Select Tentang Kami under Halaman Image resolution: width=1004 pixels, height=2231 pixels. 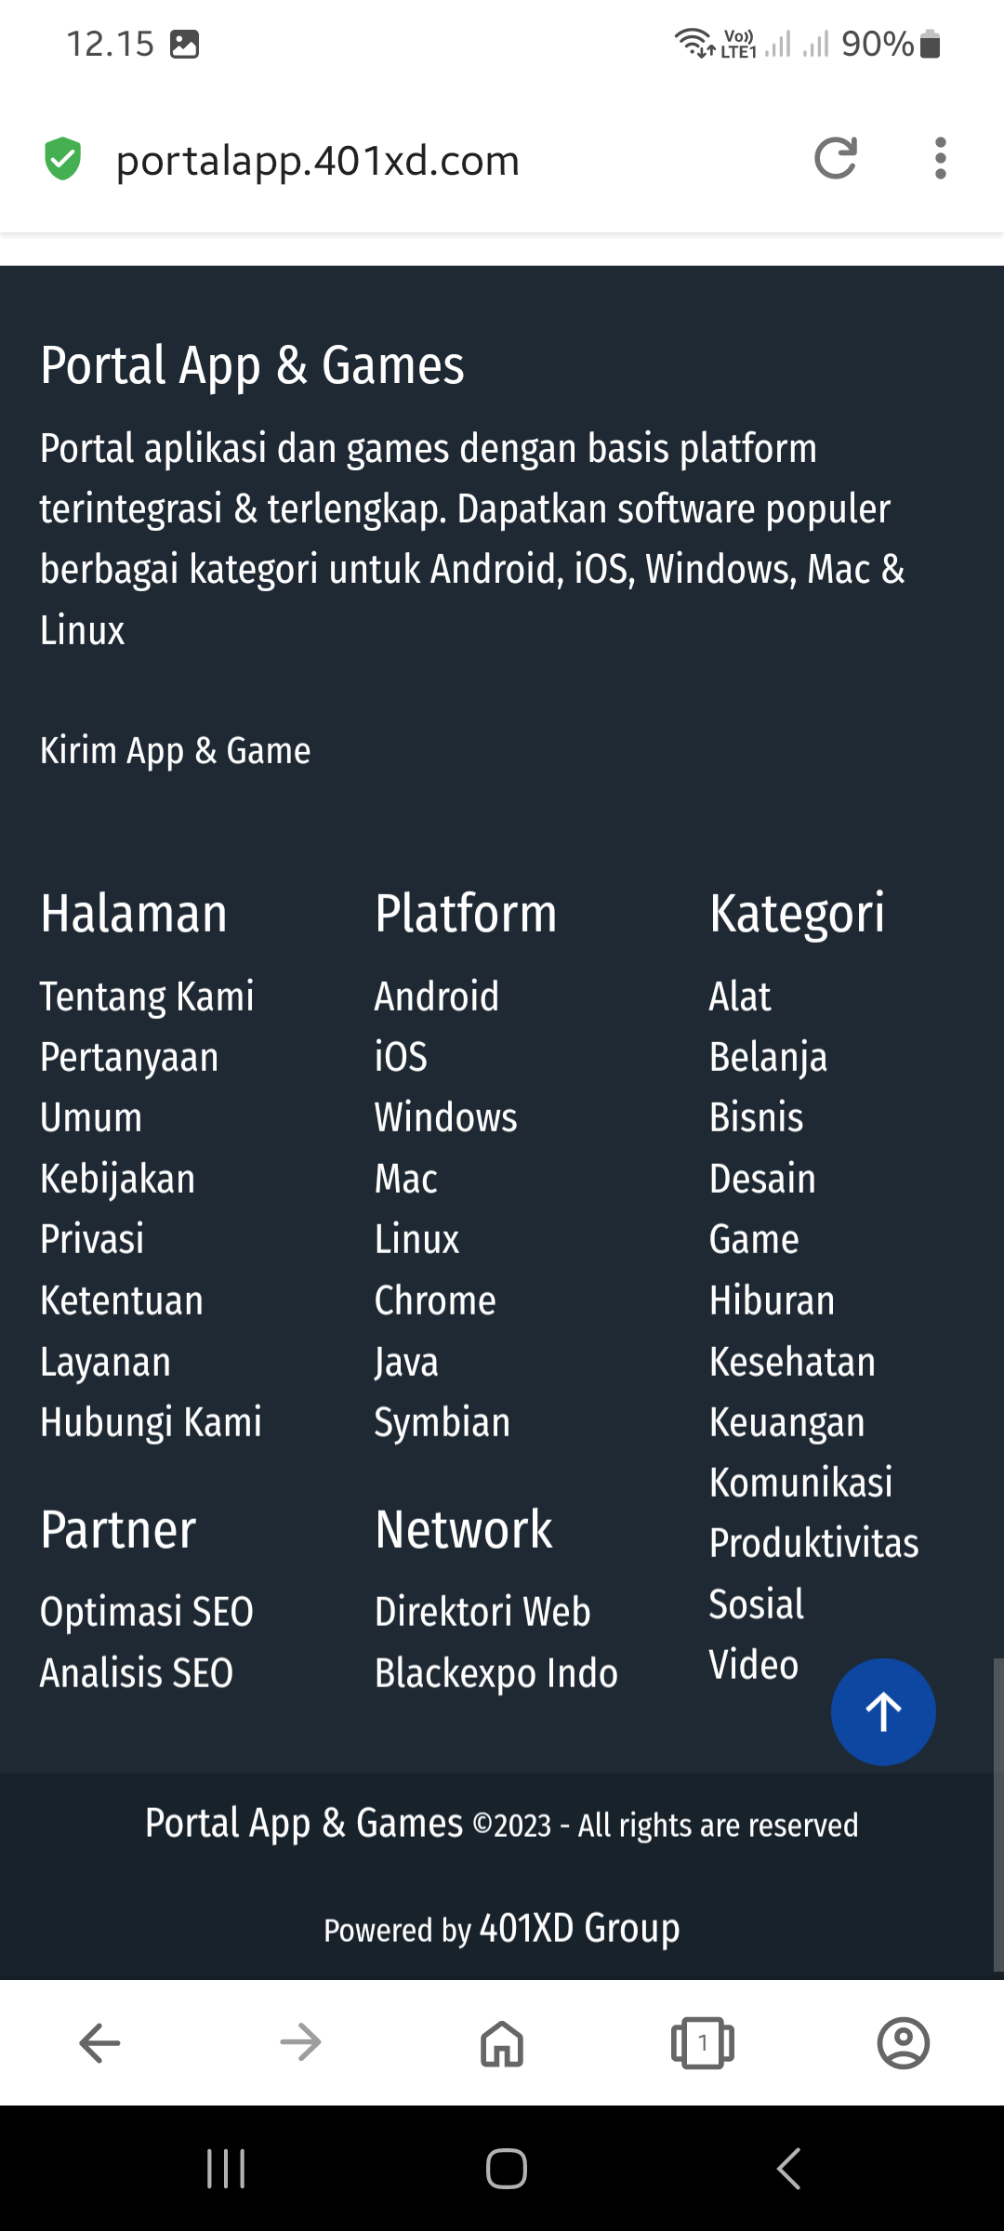pyautogui.click(x=147, y=996)
